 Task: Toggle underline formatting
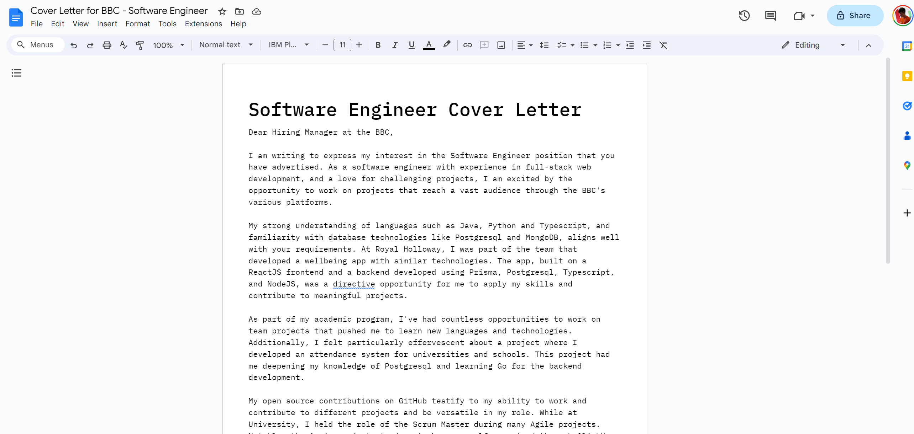[x=411, y=45]
